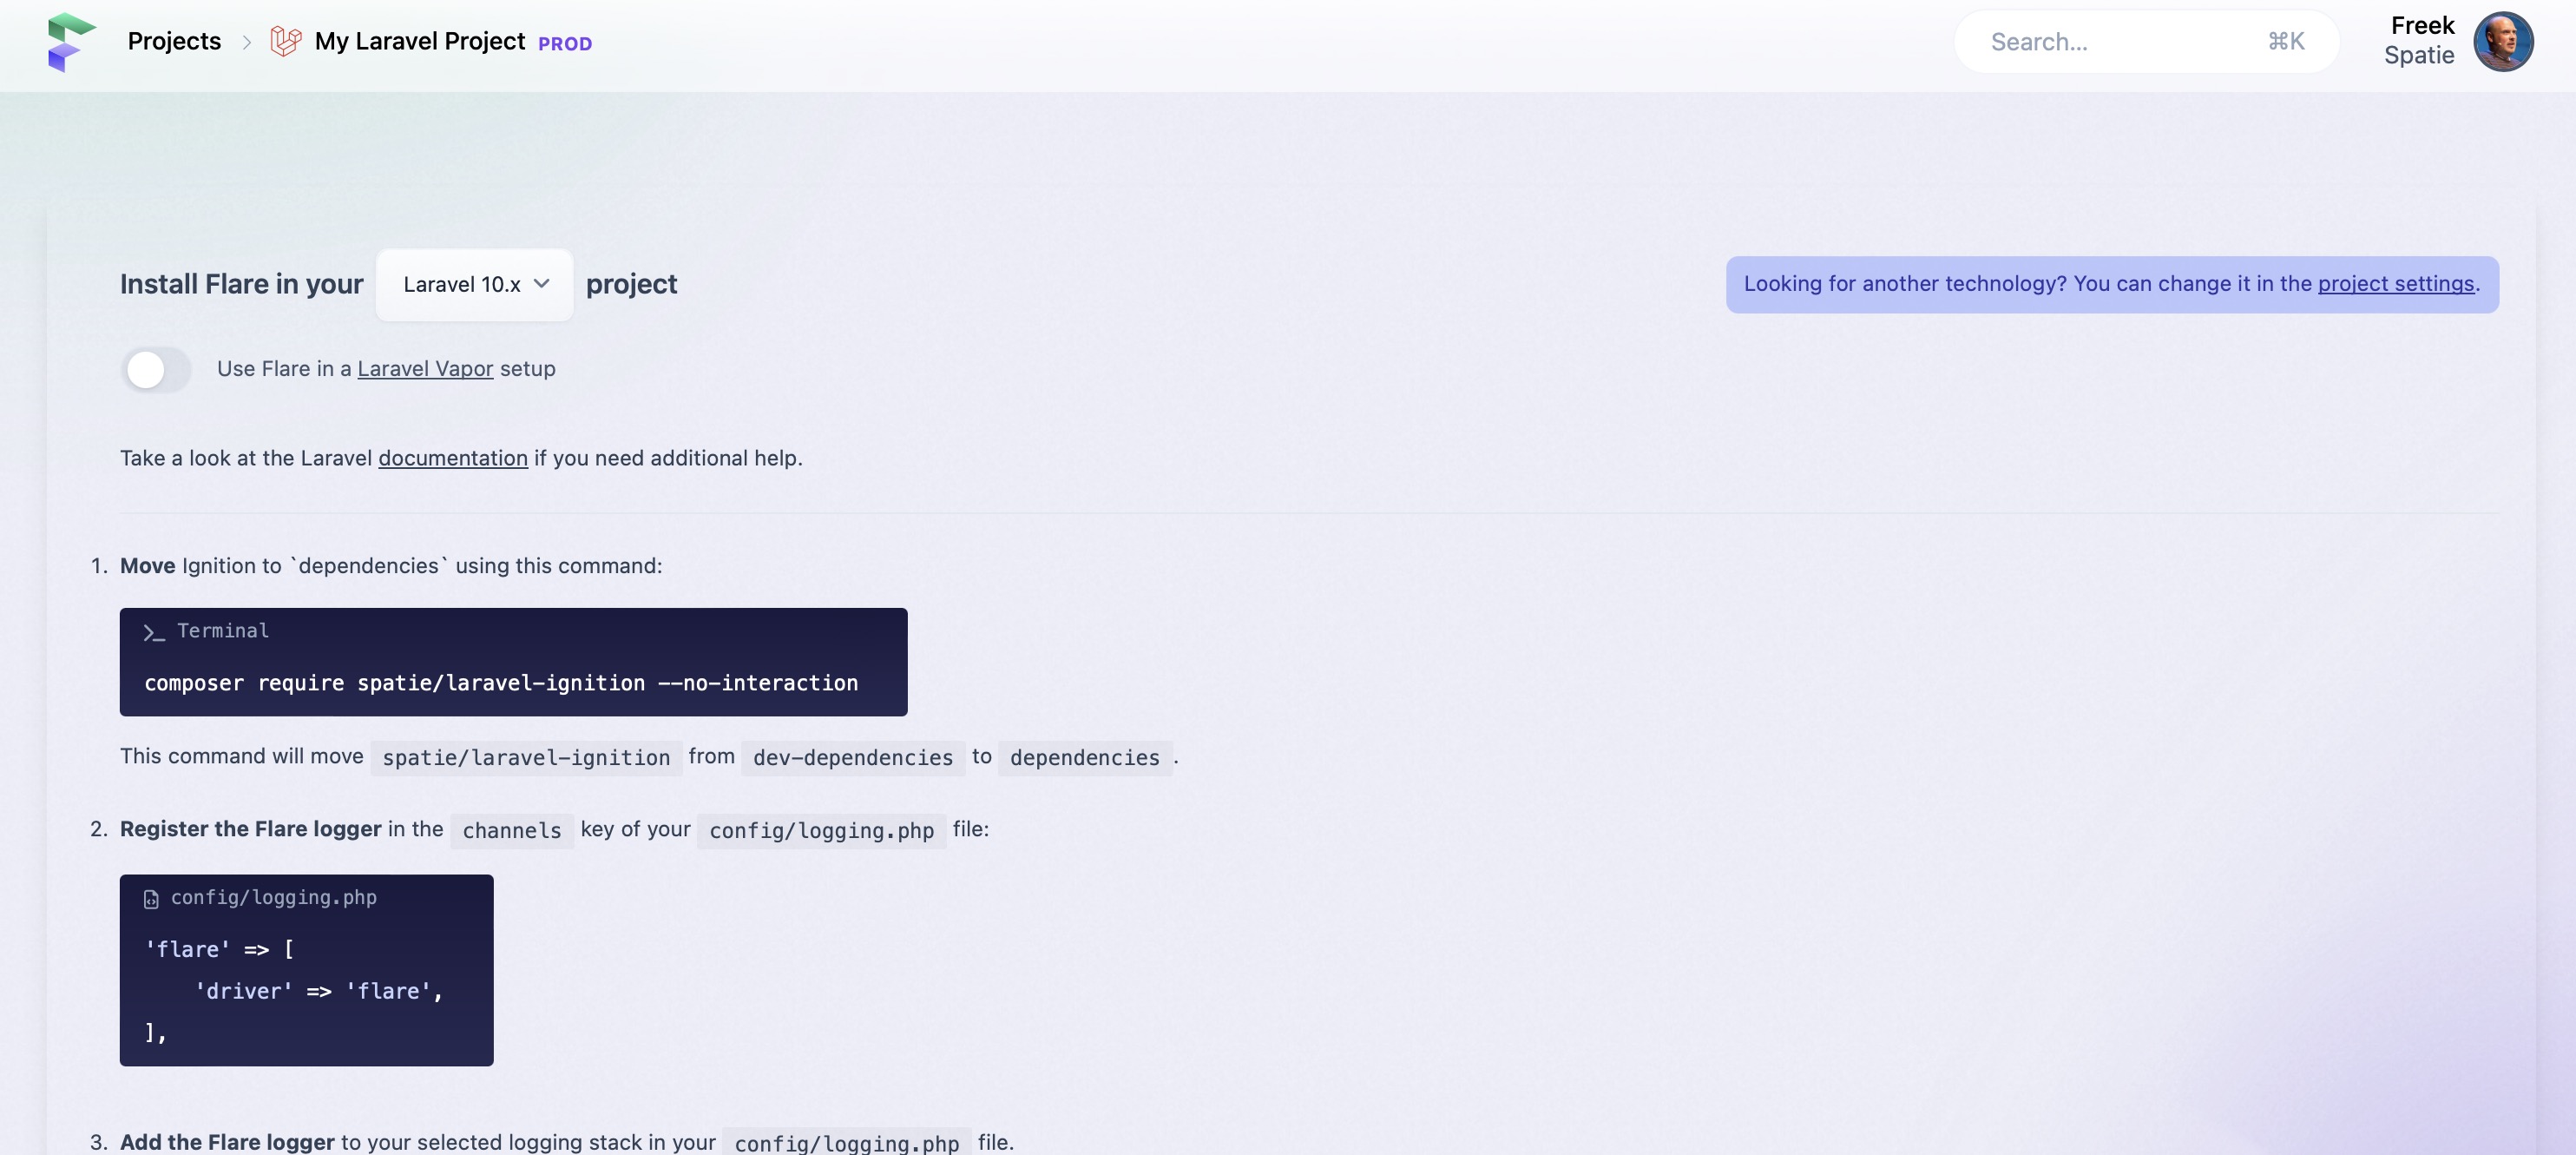Click the Register the Flare logger text
2576x1155 pixels.
[x=251, y=828]
